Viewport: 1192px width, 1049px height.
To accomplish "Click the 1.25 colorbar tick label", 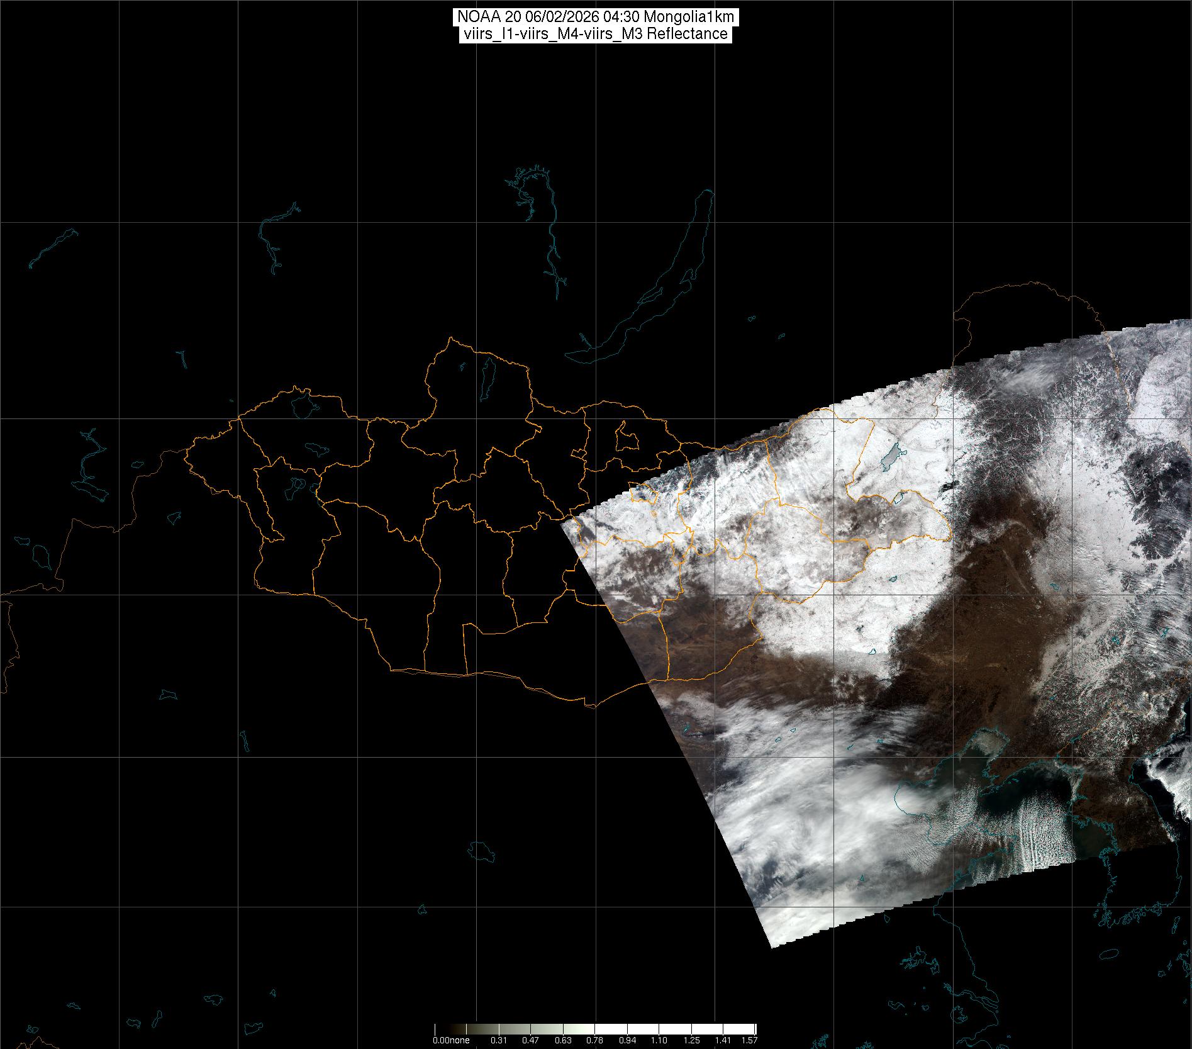I will tap(691, 1040).
